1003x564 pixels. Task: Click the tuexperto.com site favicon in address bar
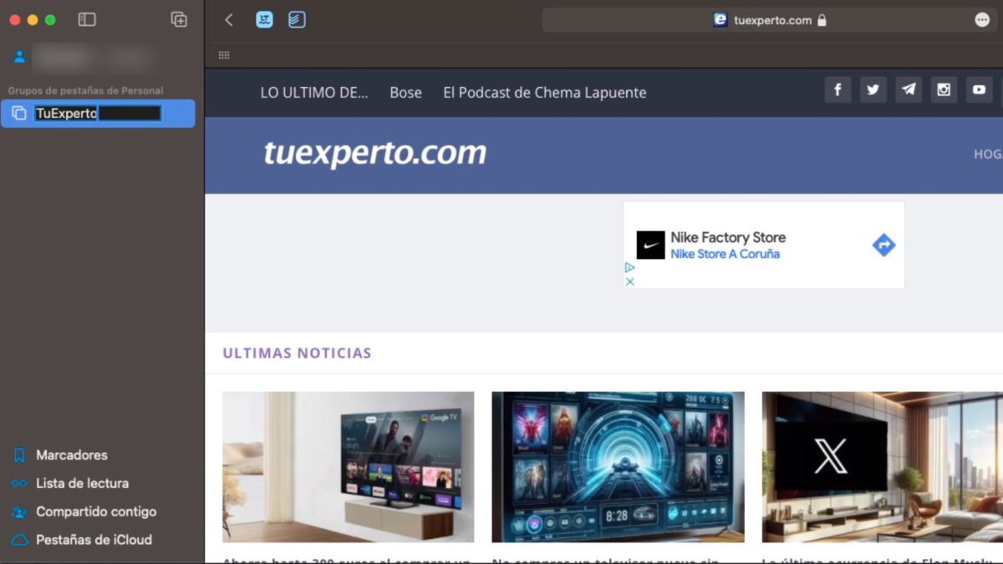pos(720,20)
